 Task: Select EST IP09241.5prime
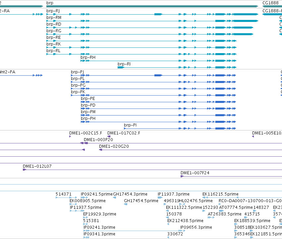pyautogui.click(x=96, y=194)
